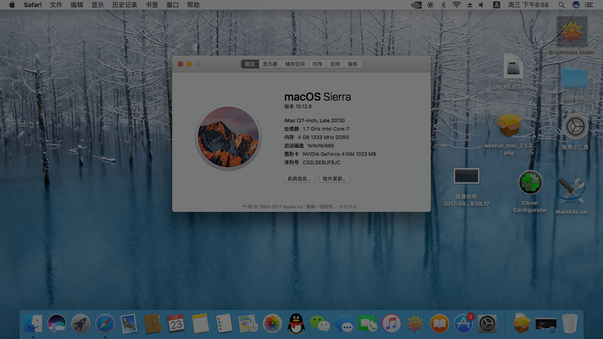Open Notification Center list icon
603x339 pixels.
tap(588, 5)
